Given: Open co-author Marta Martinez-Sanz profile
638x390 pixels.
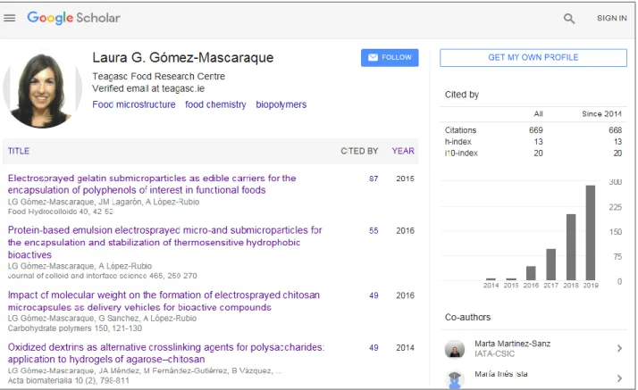Looking at the screenshot, I should (512, 344).
